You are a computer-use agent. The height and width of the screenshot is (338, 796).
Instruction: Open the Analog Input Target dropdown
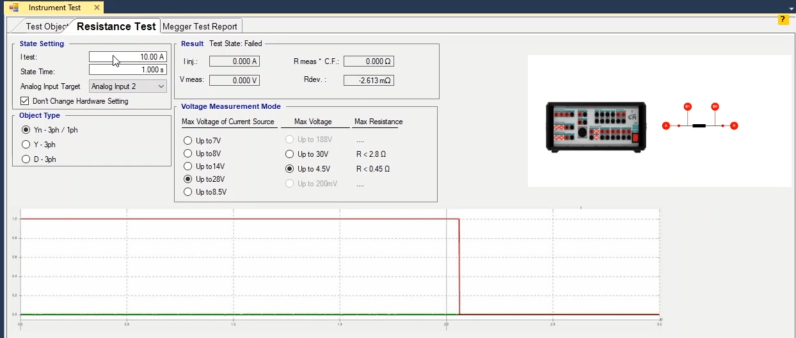tap(128, 86)
